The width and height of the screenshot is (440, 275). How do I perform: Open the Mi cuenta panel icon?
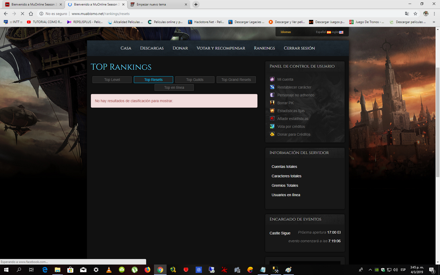[x=272, y=79]
